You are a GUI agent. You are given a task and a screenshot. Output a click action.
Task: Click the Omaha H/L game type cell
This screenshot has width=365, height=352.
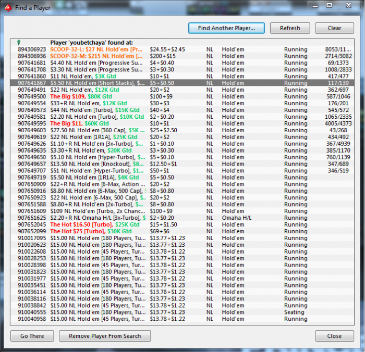[x=237, y=218]
